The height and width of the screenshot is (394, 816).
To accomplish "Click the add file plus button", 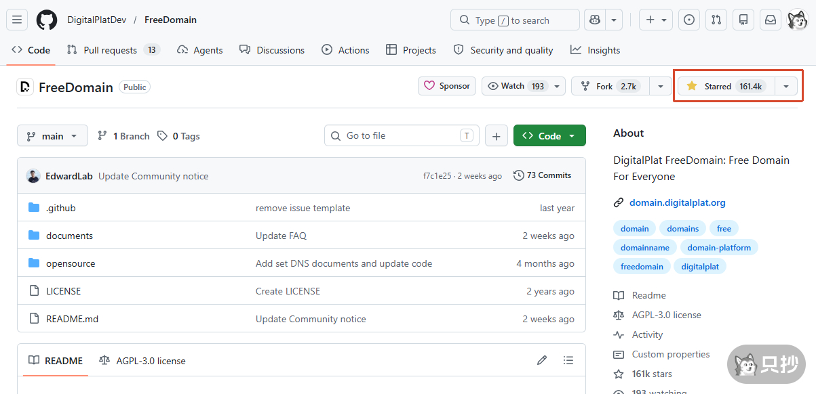I will point(496,136).
